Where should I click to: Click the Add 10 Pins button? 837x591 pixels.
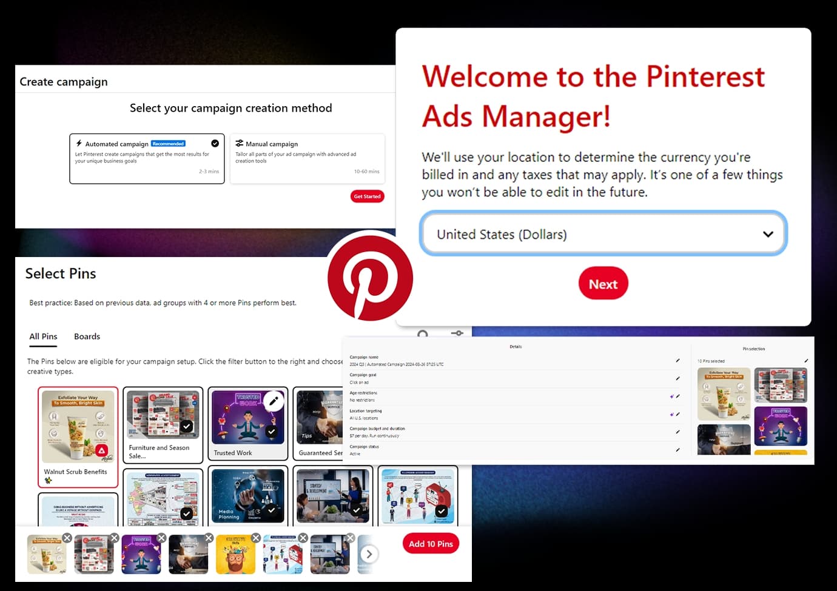431,544
